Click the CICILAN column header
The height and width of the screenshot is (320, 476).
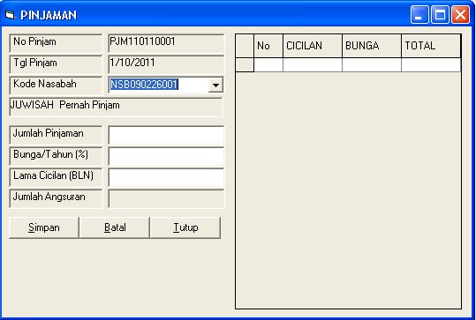tap(313, 46)
